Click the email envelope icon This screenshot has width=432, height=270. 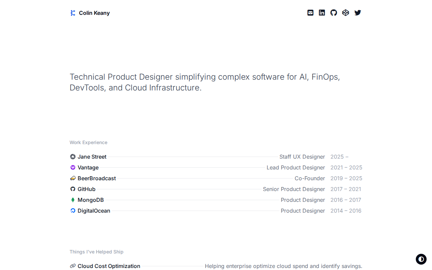coord(310,13)
